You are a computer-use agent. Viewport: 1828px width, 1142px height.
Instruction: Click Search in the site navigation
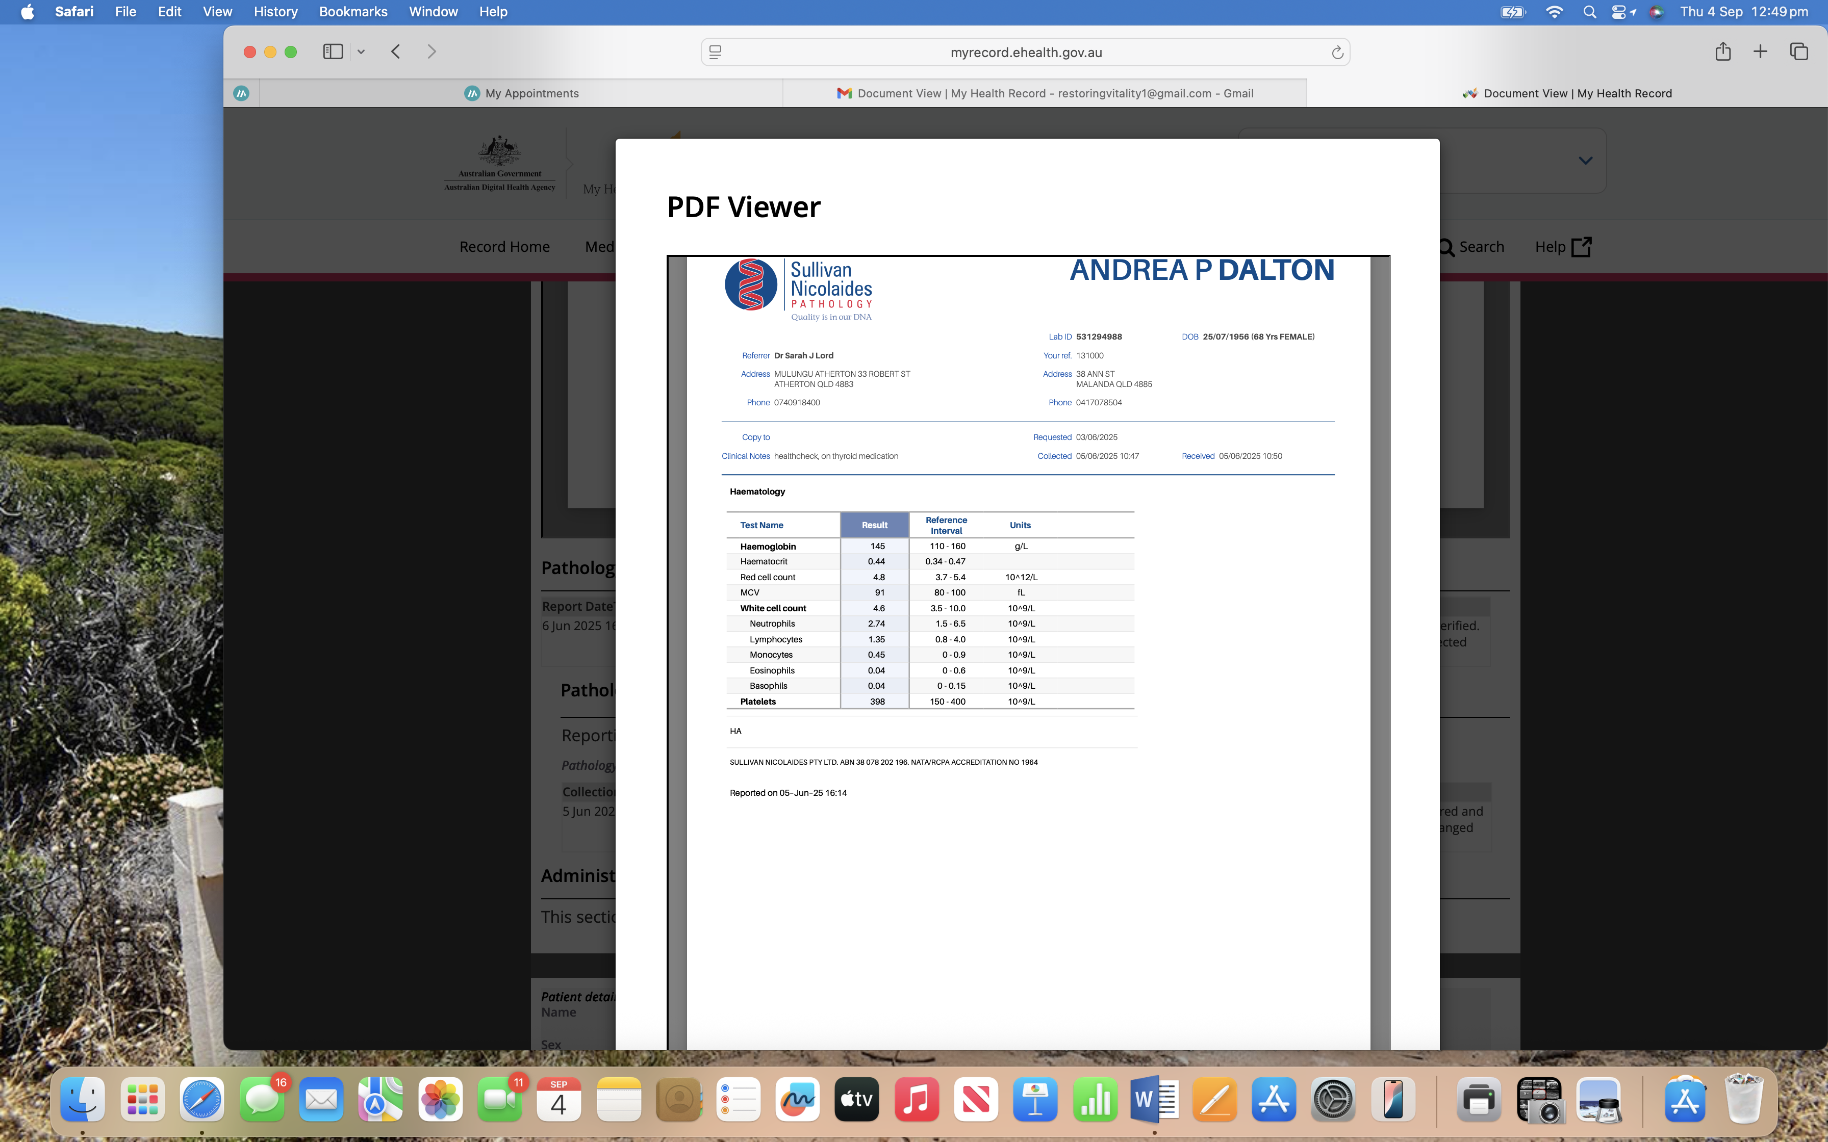tap(1471, 247)
